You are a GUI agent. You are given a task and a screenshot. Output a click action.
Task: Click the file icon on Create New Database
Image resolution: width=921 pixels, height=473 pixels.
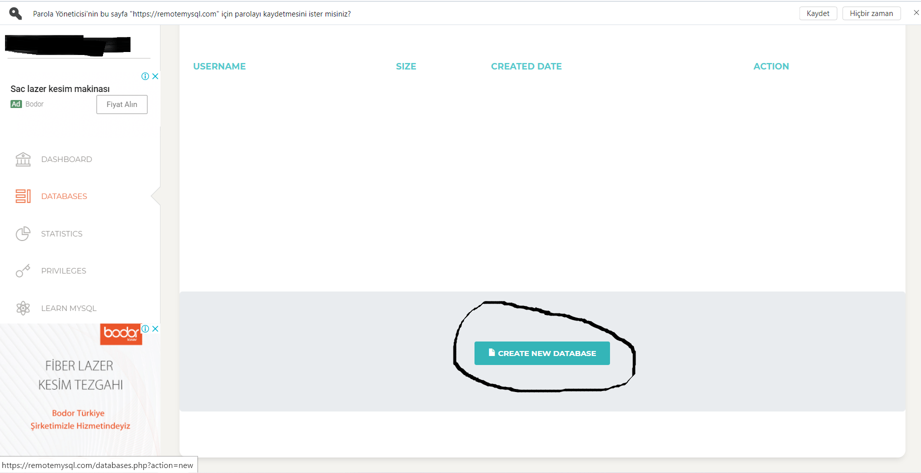point(492,352)
